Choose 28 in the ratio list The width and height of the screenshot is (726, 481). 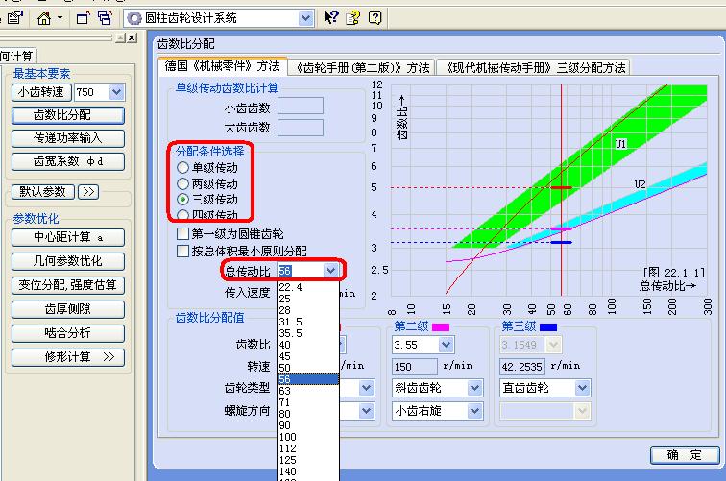308,311
